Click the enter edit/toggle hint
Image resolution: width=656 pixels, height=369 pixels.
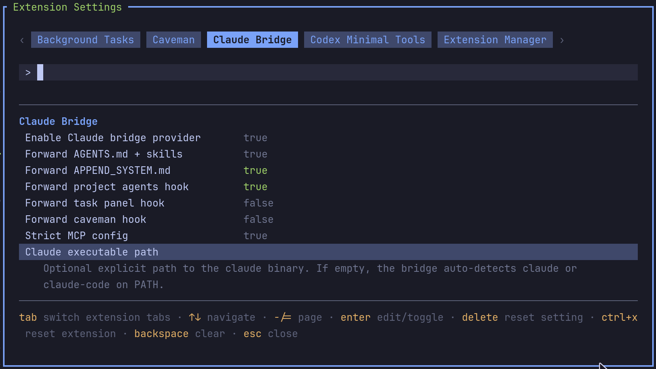click(392, 317)
